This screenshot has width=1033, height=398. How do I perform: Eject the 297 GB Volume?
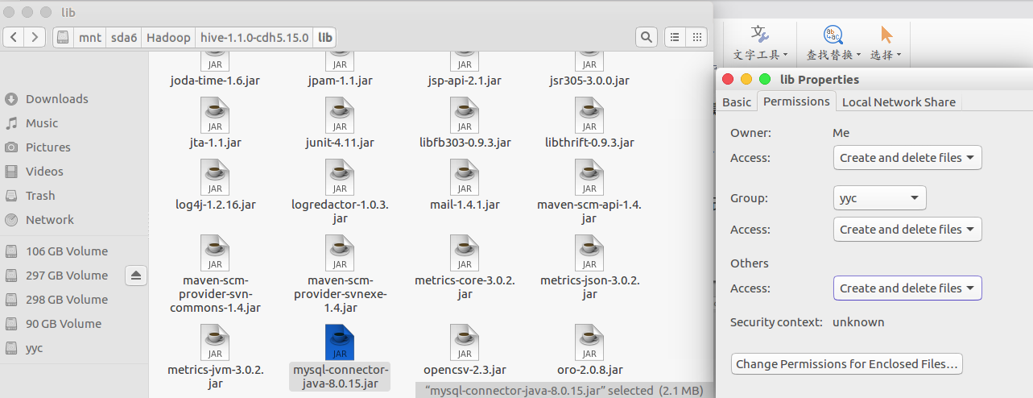135,276
